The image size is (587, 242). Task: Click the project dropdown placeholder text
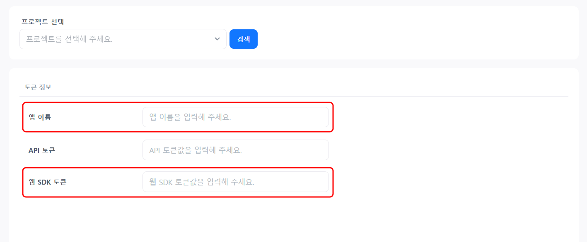(70, 39)
